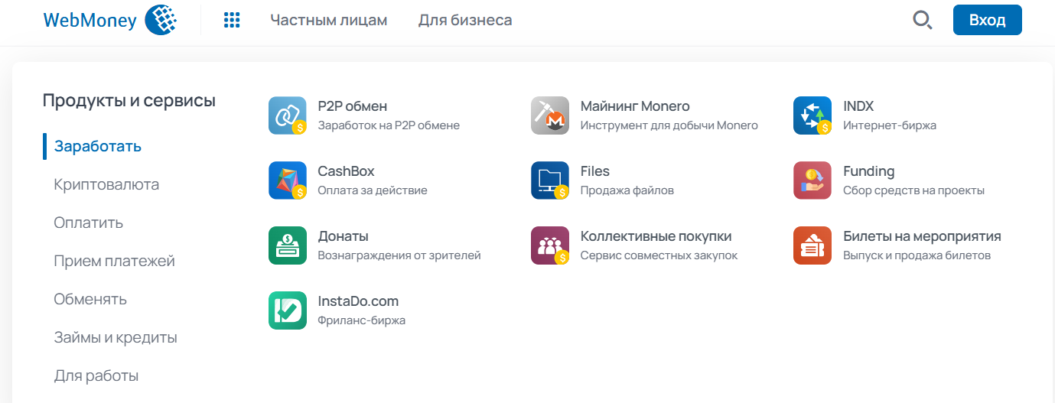1055x403 pixels.
Task: Toggle the services grid menu icon
Action: pyautogui.click(x=232, y=21)
